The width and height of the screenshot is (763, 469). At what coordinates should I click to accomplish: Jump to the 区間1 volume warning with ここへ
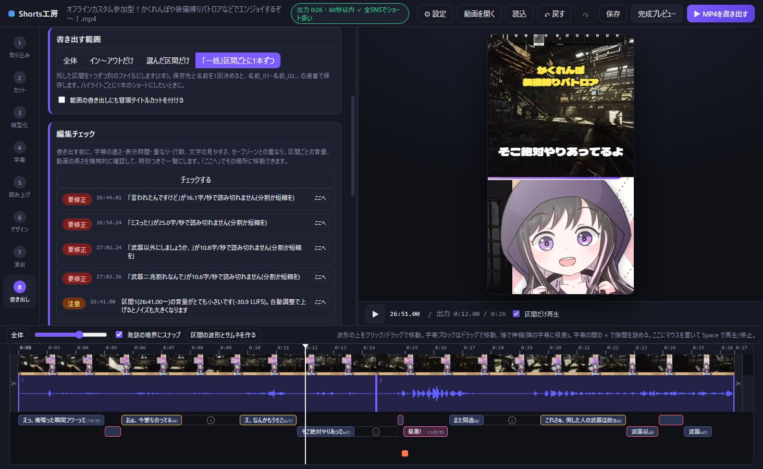[320, 302]
